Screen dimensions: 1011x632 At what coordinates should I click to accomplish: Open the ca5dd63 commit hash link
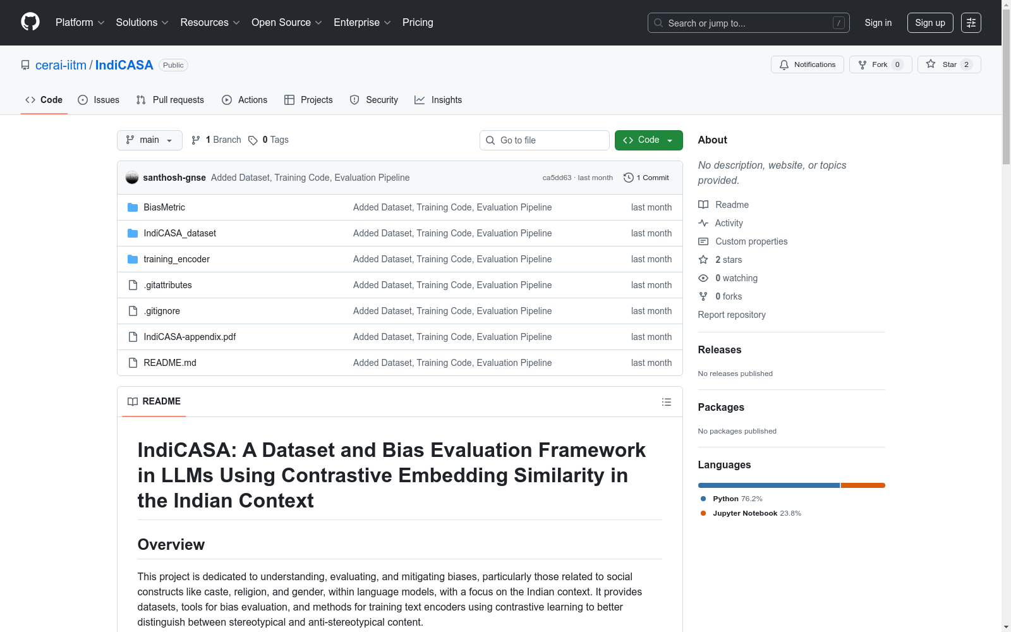click(557, 178)
